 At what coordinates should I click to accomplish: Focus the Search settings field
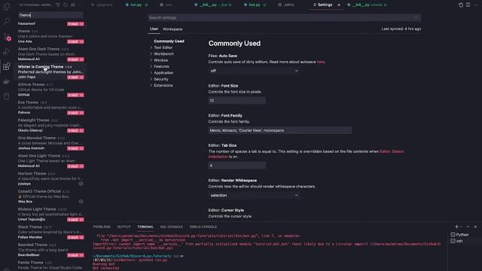click(x=284, y=18)
